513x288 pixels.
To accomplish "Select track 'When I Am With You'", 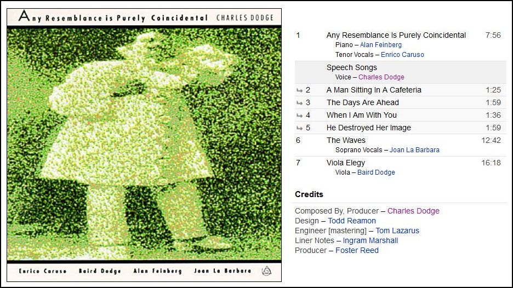I will coord(362,115).
